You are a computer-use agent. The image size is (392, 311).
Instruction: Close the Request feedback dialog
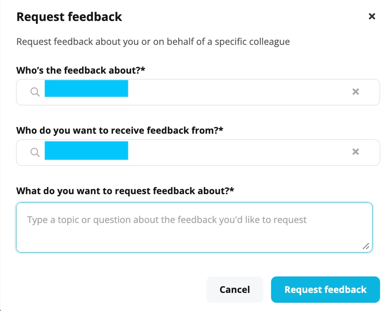[372, 16]
